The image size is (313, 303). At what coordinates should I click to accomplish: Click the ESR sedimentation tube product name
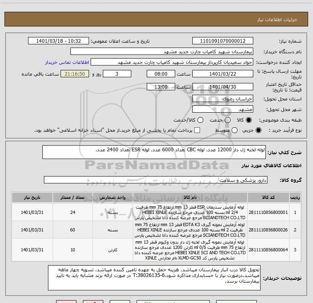pyautogui.click(x=190, y=212)
